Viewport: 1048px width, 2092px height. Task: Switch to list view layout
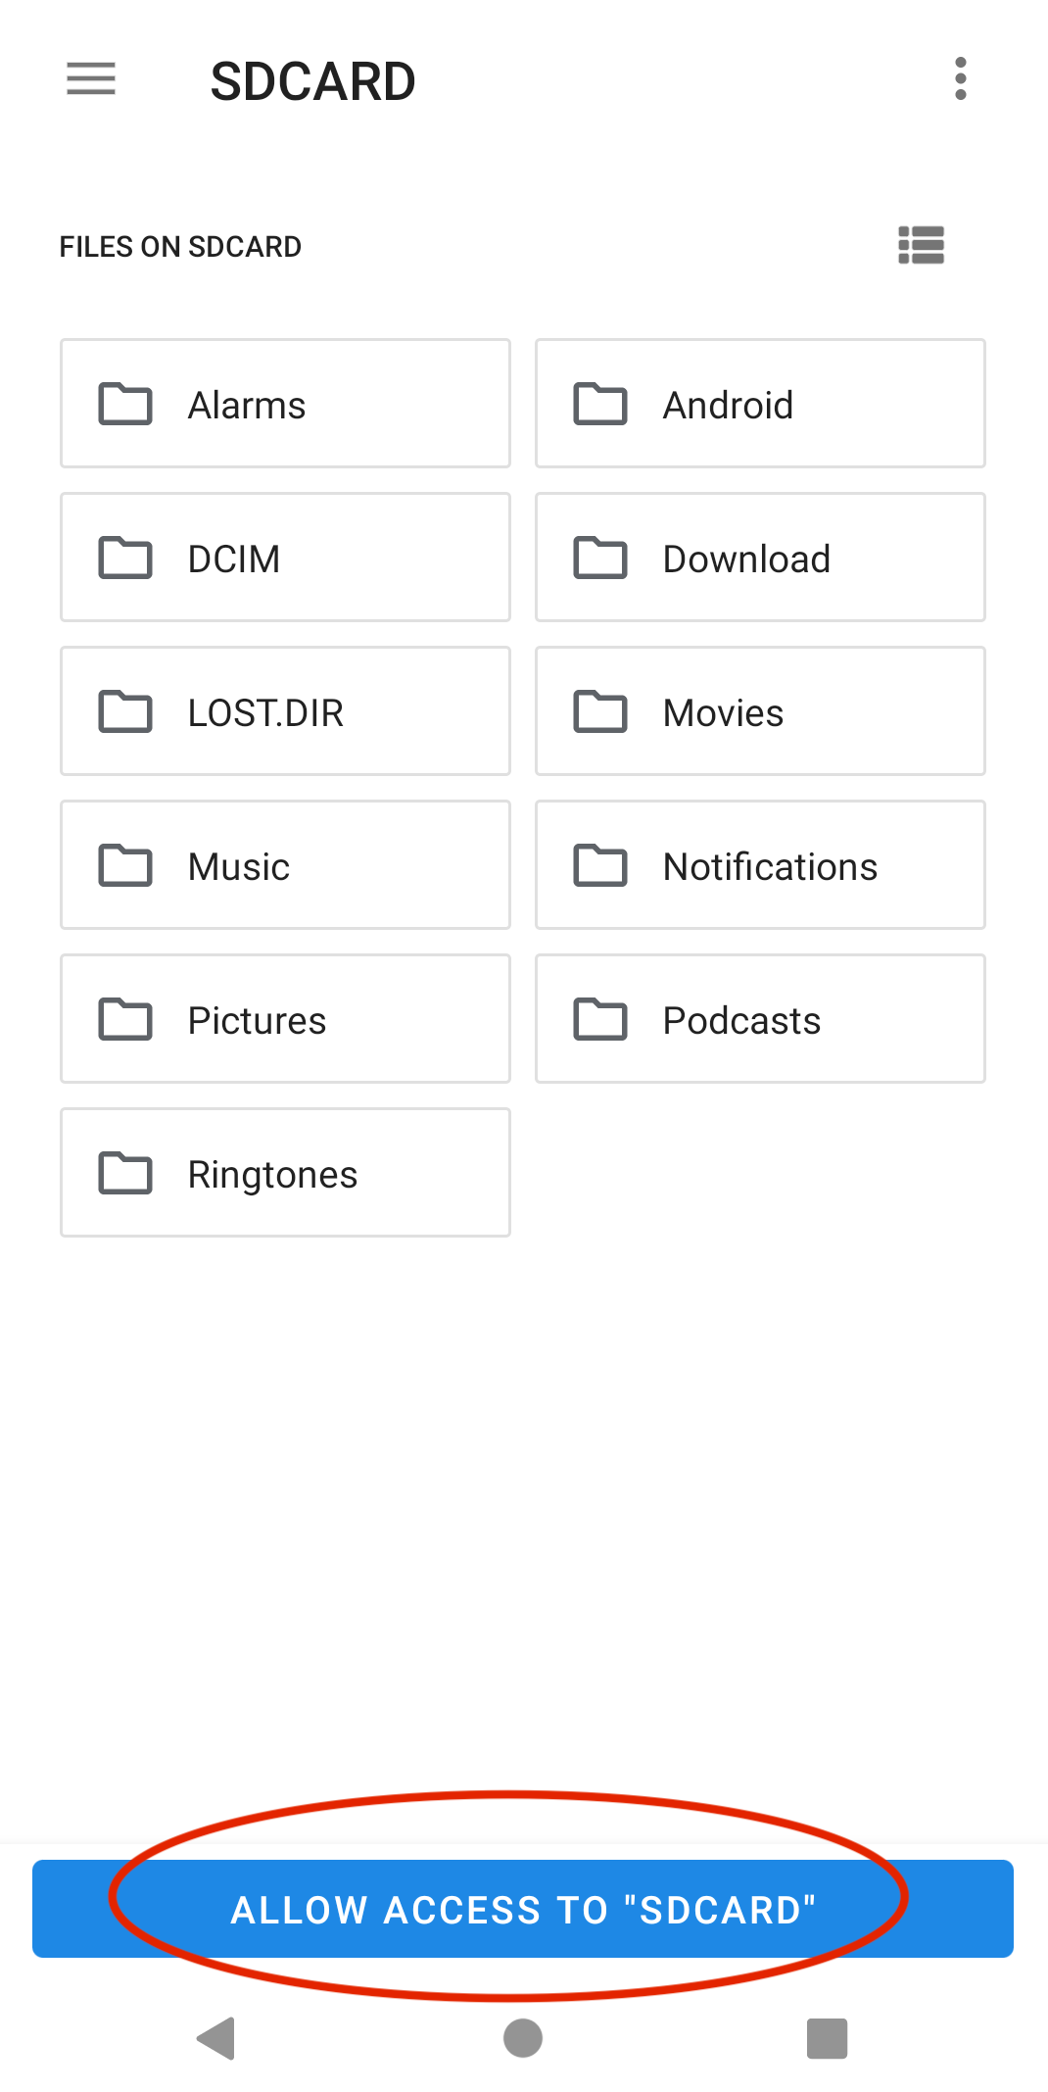click(921, 245)
